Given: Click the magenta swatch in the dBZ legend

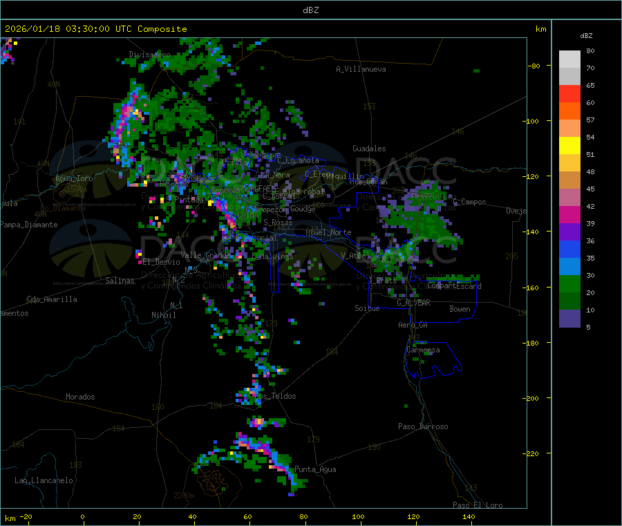Looking at the screenshot, I should (569, 214).
